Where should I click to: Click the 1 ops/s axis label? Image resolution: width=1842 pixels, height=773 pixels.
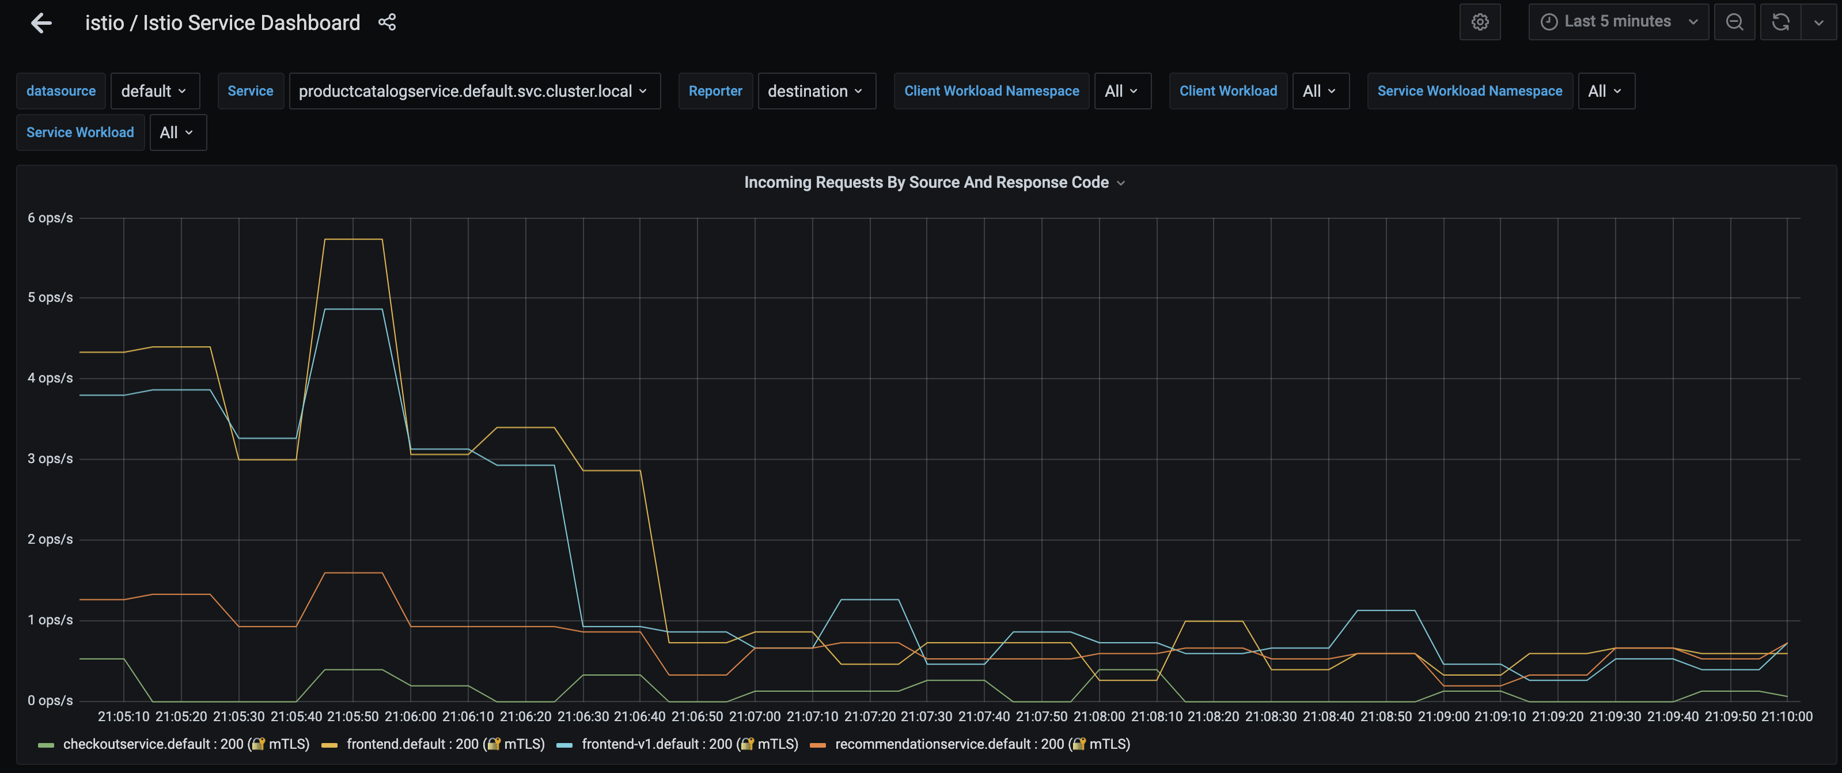point(50,620)
